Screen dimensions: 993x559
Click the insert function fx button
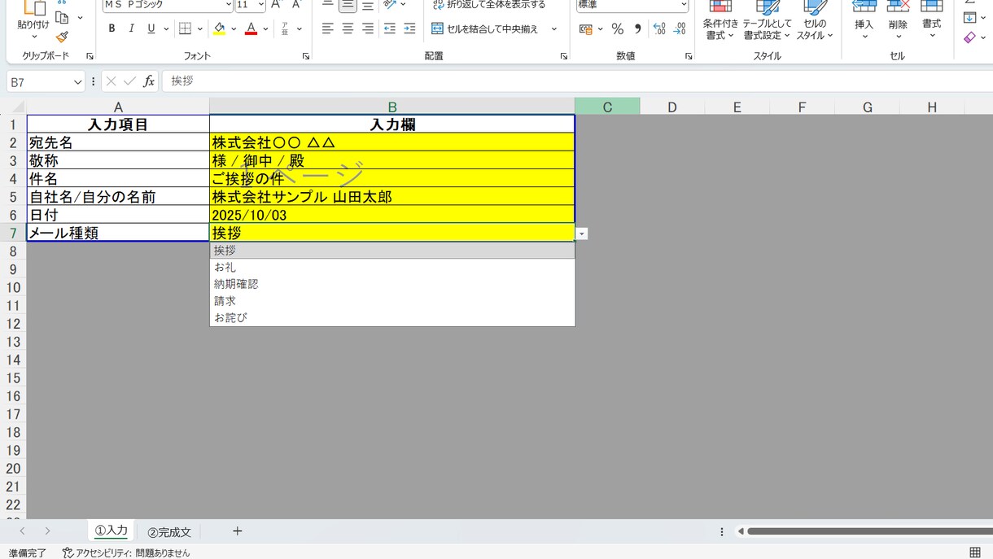coord(149,81)
